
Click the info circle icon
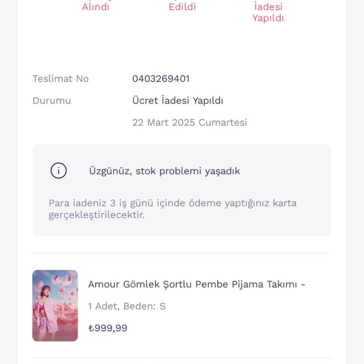pos(59,171)
